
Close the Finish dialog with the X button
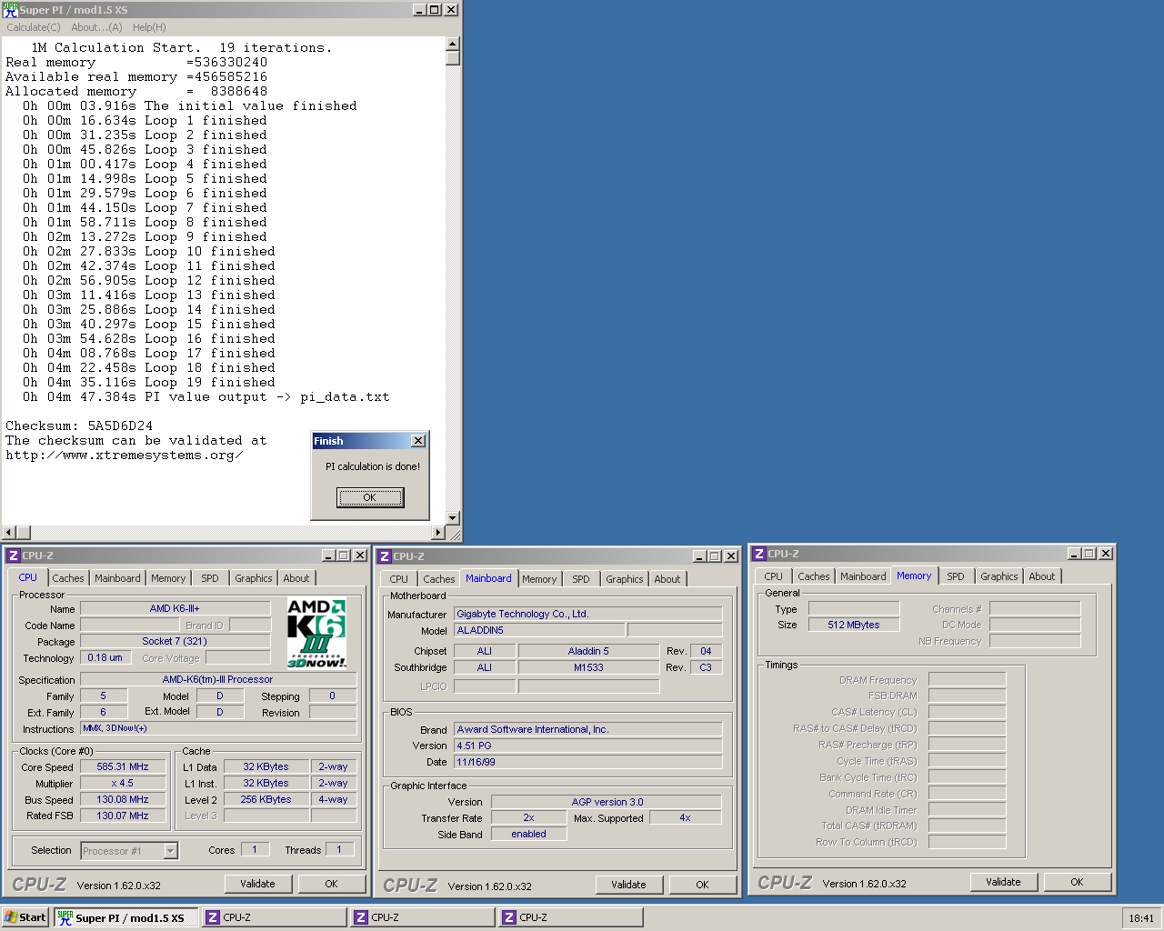(x=418, y=441)
